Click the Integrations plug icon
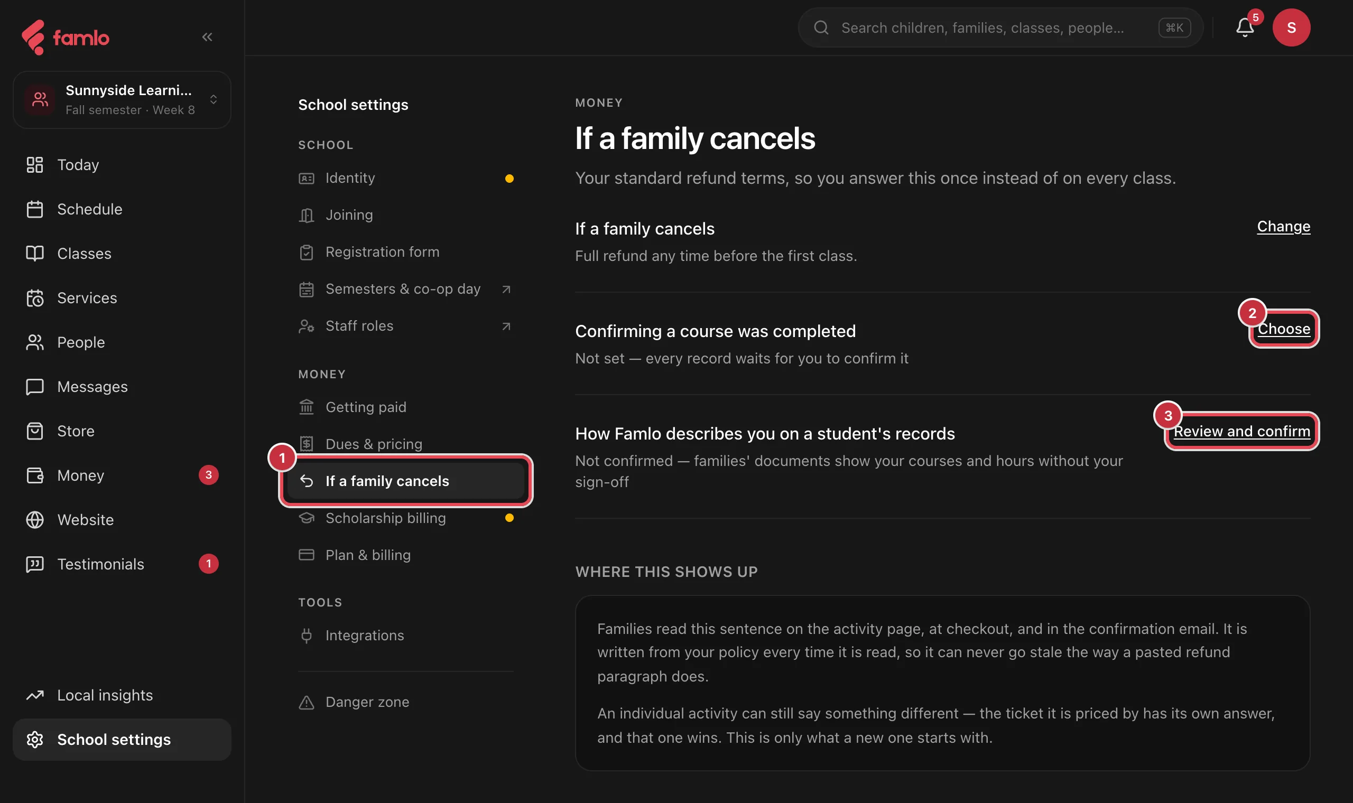This screenshot has height=803, width=1353. click(x=307, y=635)
